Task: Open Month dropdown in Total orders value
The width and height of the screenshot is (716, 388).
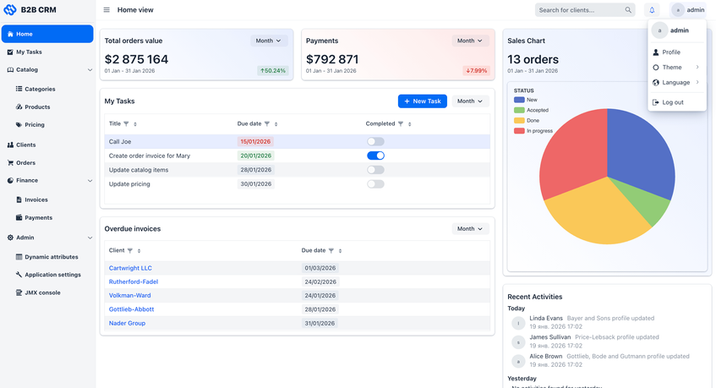Action: 269,41
